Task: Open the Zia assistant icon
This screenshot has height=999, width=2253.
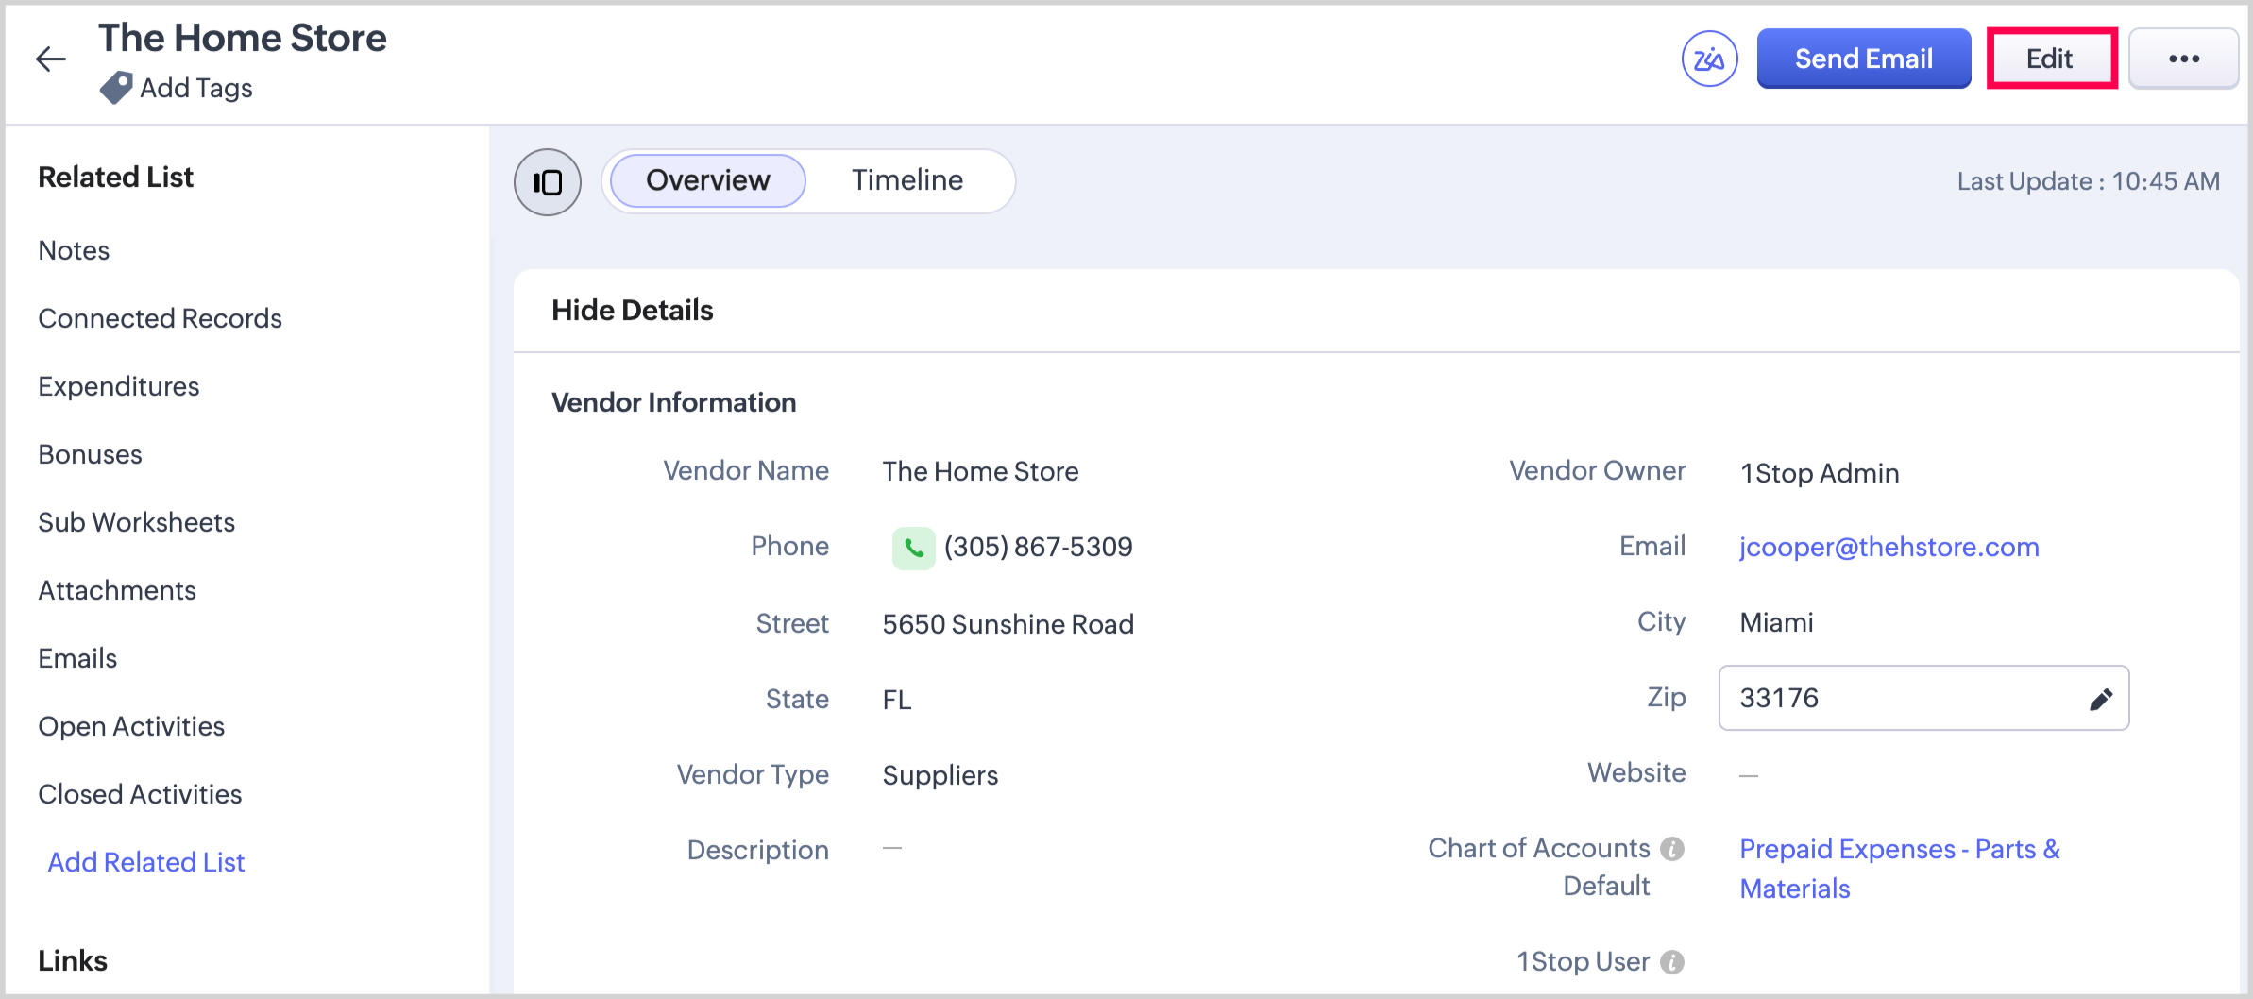Action: 1709,59
